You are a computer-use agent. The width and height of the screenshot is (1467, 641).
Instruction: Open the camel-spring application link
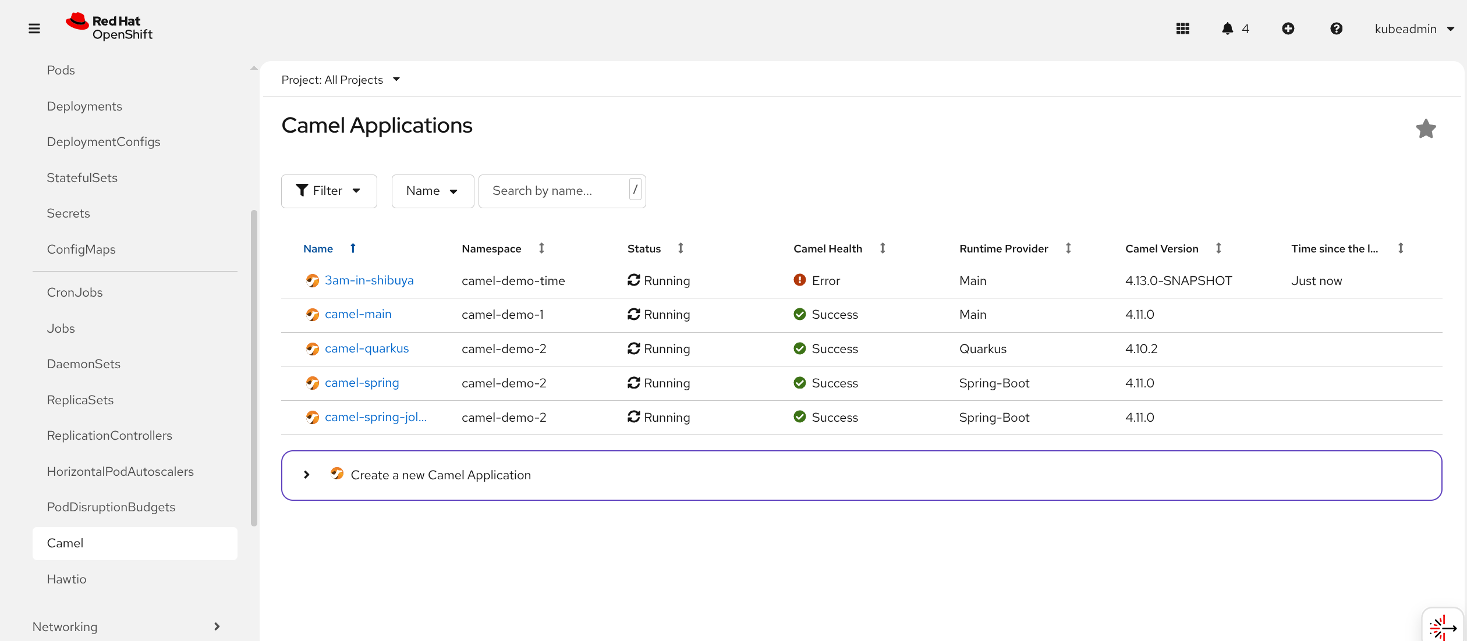[362, 383]
